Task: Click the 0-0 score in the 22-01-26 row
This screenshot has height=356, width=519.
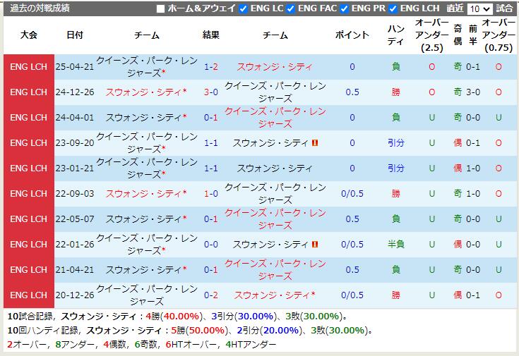Action: (x=210, y=245)
